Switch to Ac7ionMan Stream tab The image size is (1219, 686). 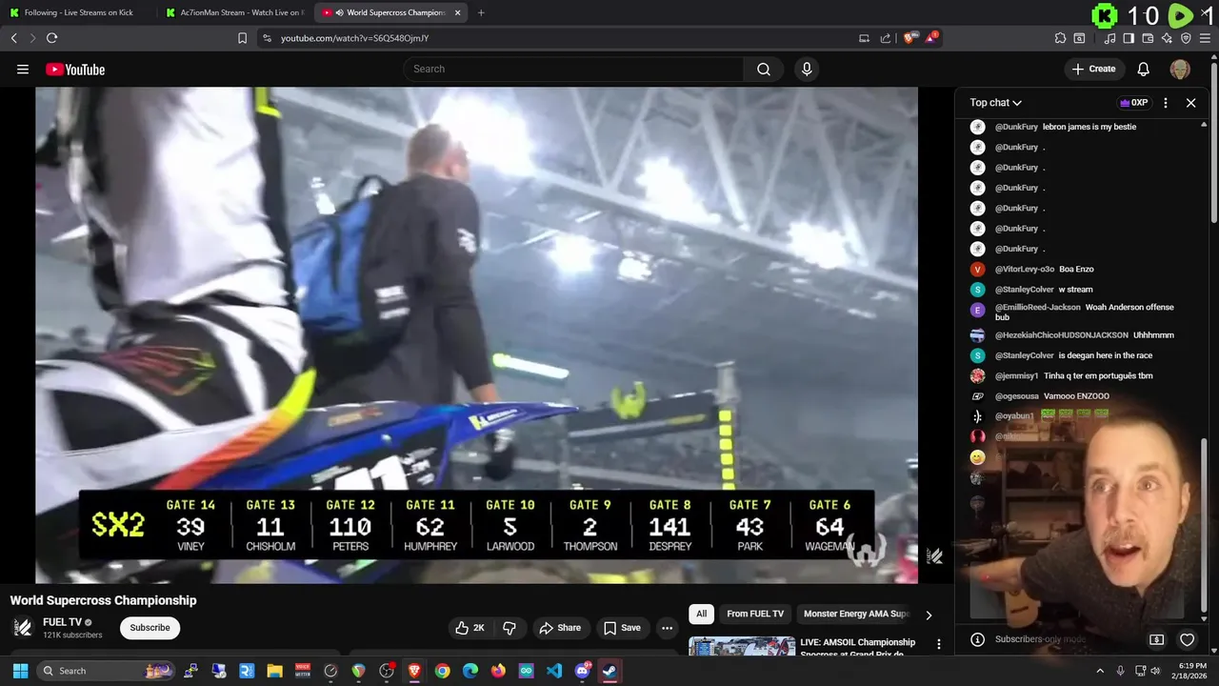click(x=234, y=12)
